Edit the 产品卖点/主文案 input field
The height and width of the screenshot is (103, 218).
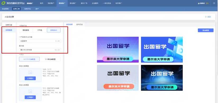pyautogui.click(x=40, y=41)
